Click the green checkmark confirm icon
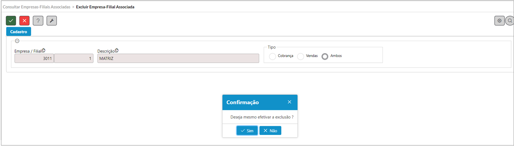The width and height of the screenshot is (514, 146). click(x=11, y=21)
